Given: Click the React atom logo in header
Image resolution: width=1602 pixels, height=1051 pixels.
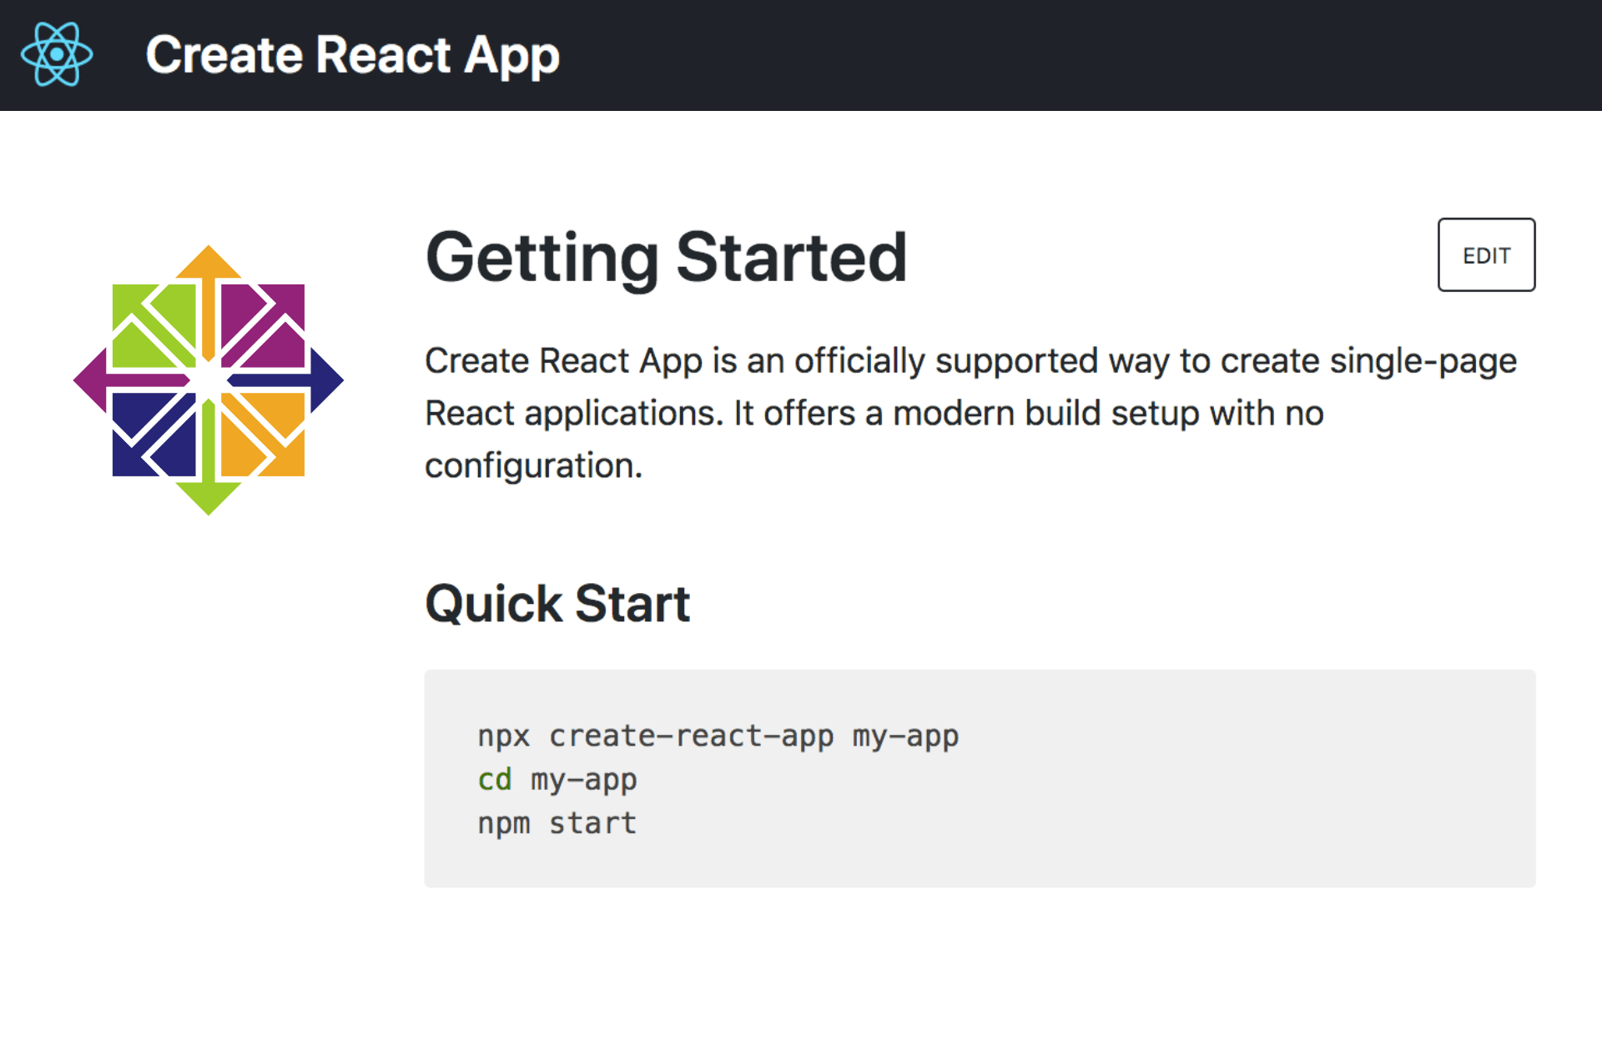Looking at the screenshot, I should [x=57, y=54].
